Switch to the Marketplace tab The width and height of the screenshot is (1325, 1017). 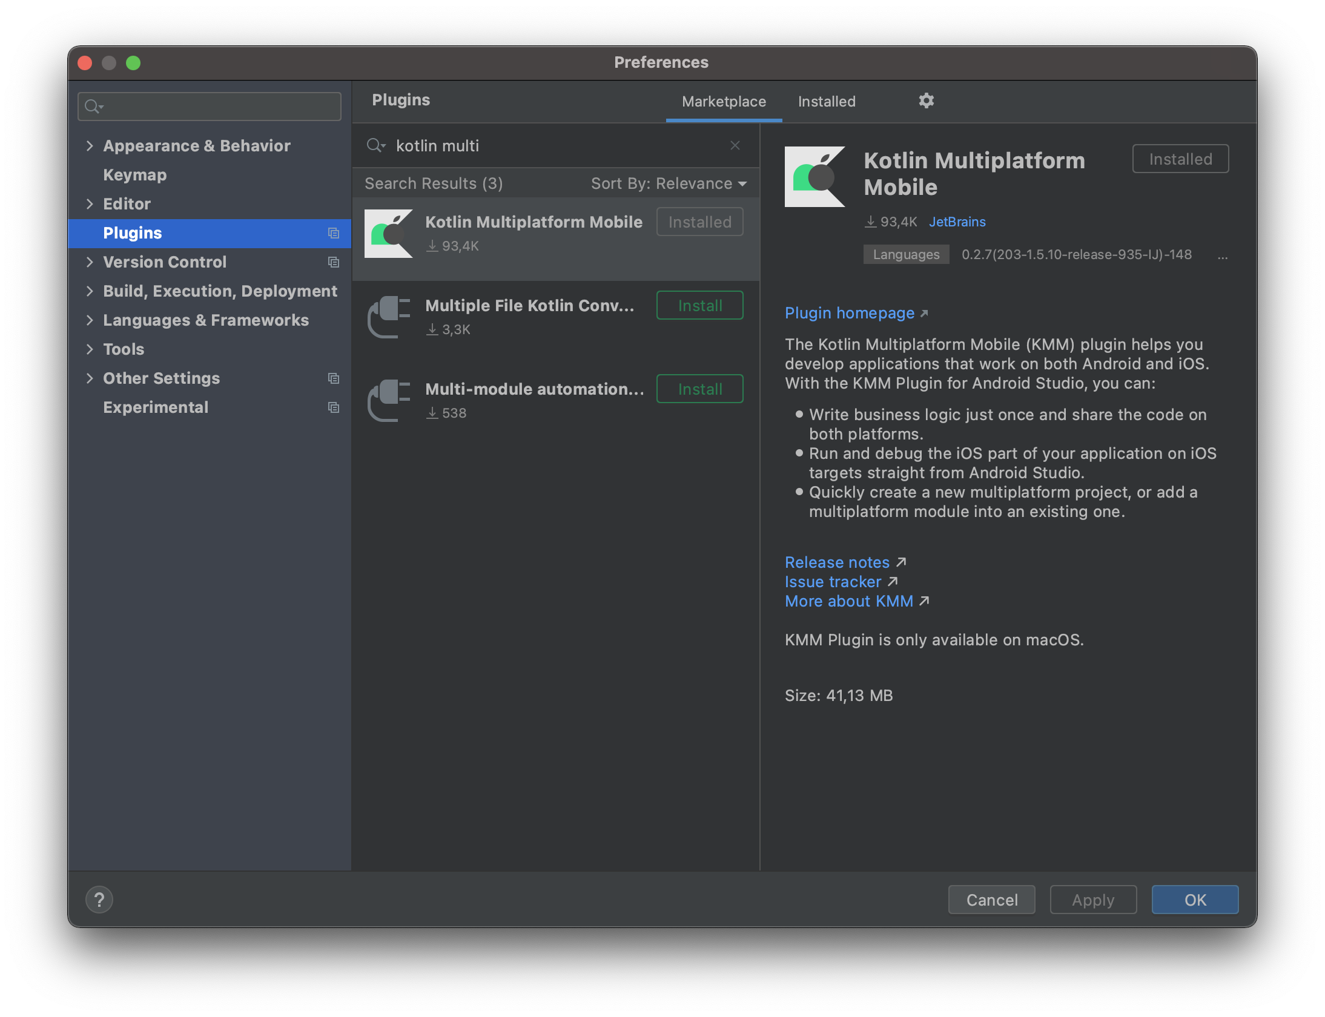724,102
